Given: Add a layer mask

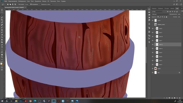Looking at the screenshot, I should coord(170,98).
